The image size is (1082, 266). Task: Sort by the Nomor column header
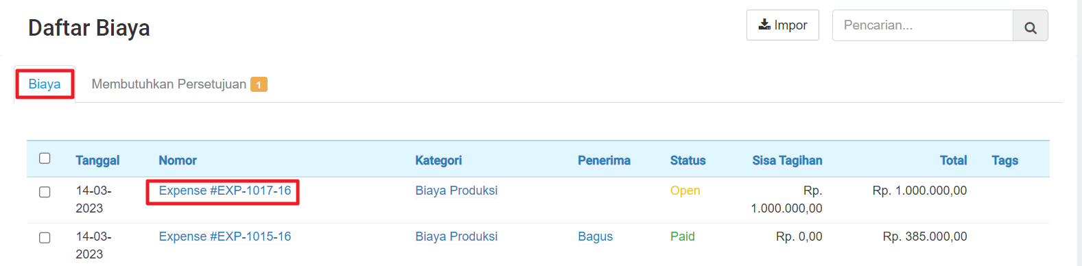point(178,160)
